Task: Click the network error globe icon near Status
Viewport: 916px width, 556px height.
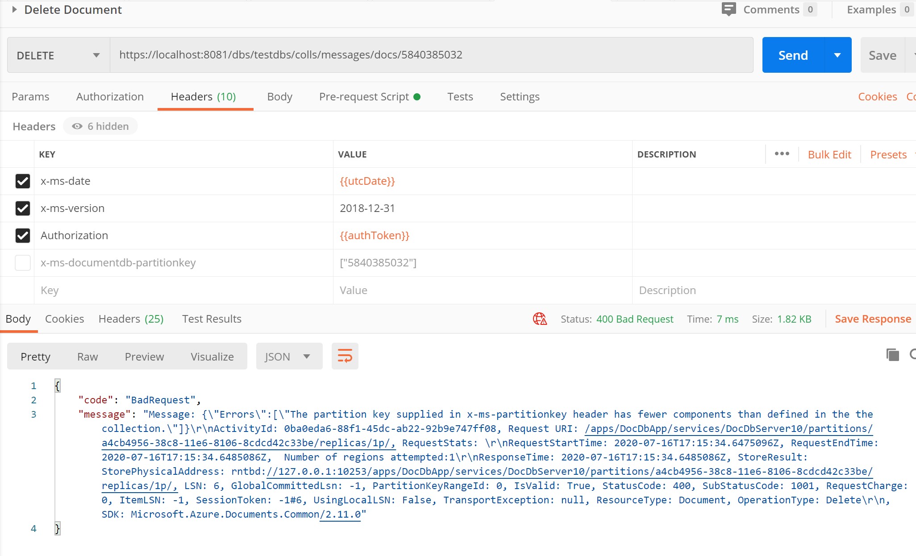Action: (540, 319)
